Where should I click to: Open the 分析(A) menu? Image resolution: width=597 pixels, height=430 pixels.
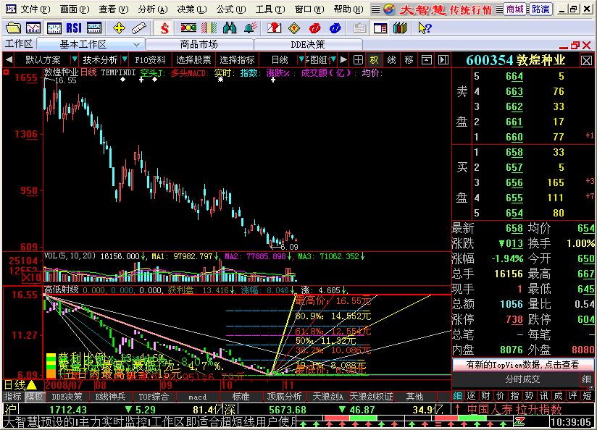pyautogui.click(x=153, y=9)
